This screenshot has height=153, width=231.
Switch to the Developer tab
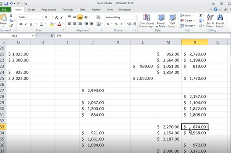coord(125,10)
